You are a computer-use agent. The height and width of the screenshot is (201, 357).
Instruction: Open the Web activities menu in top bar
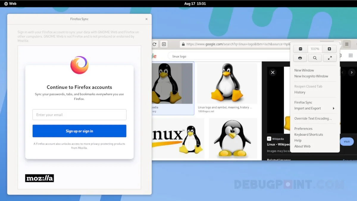(x=10, y=4)
